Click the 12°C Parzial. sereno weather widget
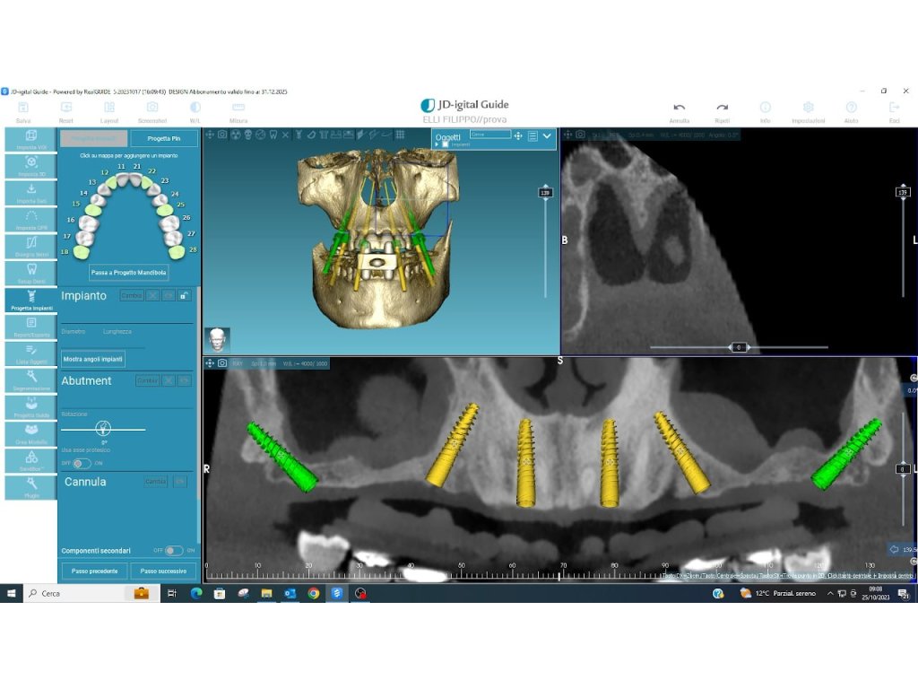Viewport: 918px width, 689px height. pyautogui.click(x=777, y=594)
